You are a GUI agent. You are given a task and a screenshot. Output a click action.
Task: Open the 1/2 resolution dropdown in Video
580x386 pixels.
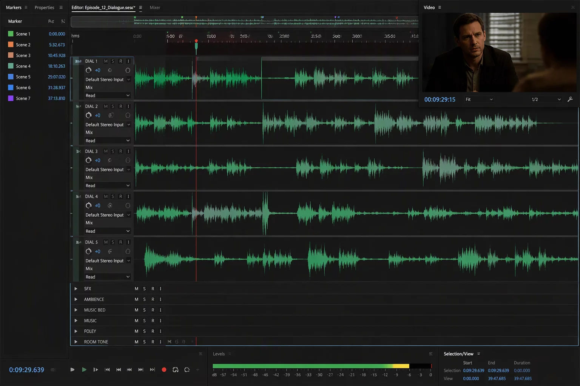[546, 100]
